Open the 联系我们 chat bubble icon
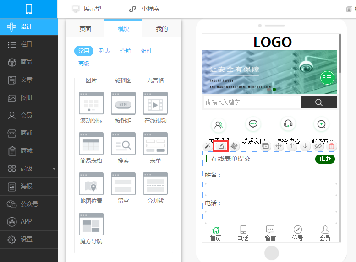356x262 pixels. [253, 124]
